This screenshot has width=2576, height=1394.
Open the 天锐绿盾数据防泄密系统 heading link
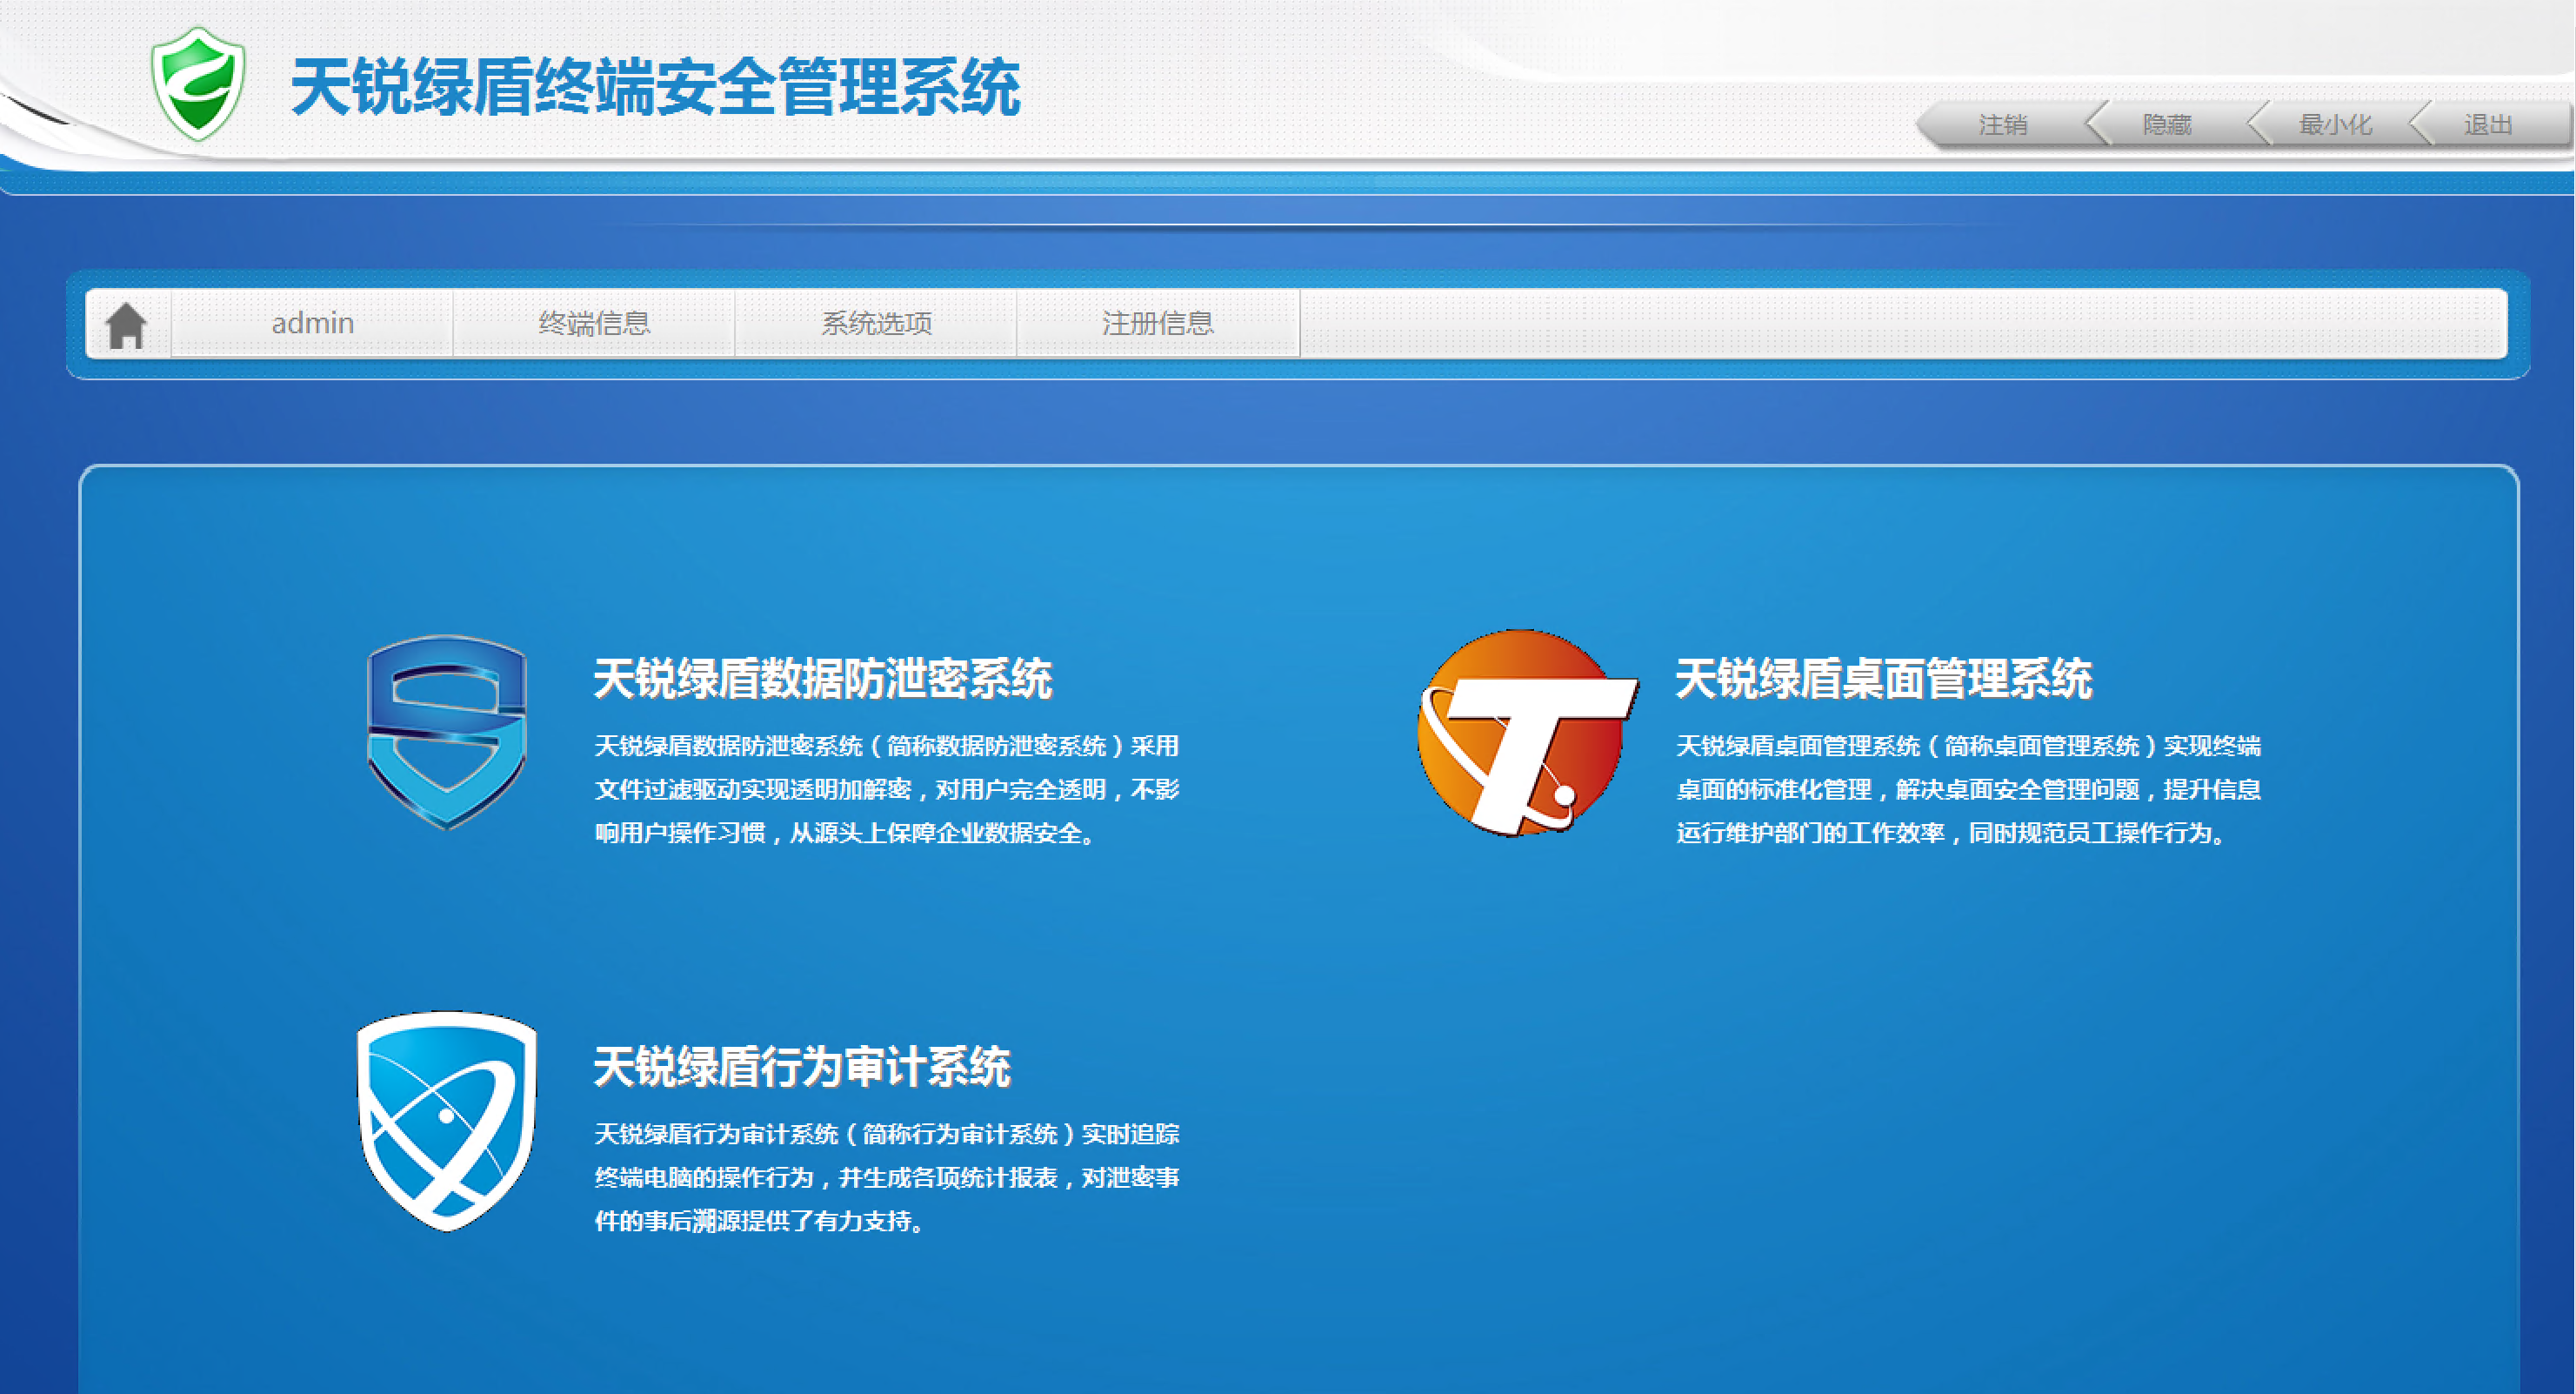point(822,679)
